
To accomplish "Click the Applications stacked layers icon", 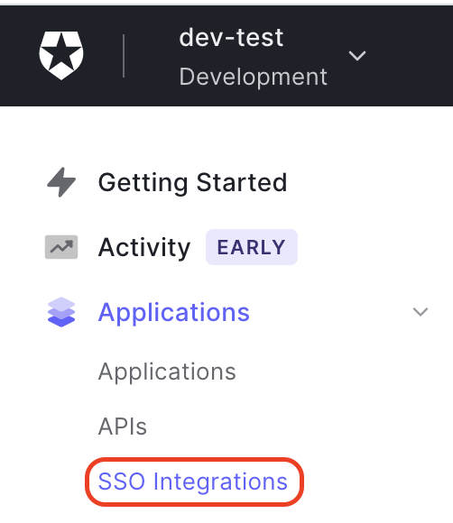I will (x=61, y=312).
